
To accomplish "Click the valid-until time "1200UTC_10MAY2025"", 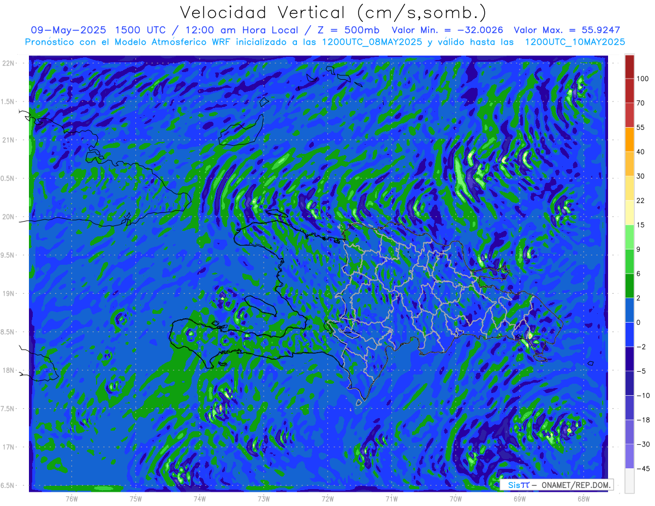I will point(575,42).
